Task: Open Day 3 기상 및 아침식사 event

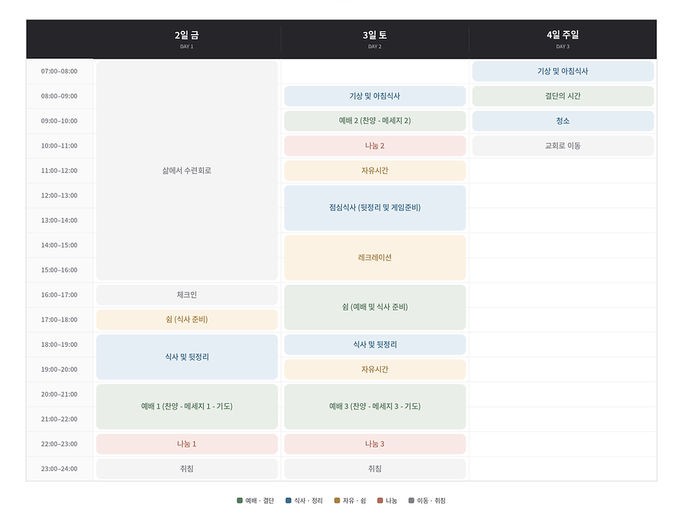Action: [563, 72]
